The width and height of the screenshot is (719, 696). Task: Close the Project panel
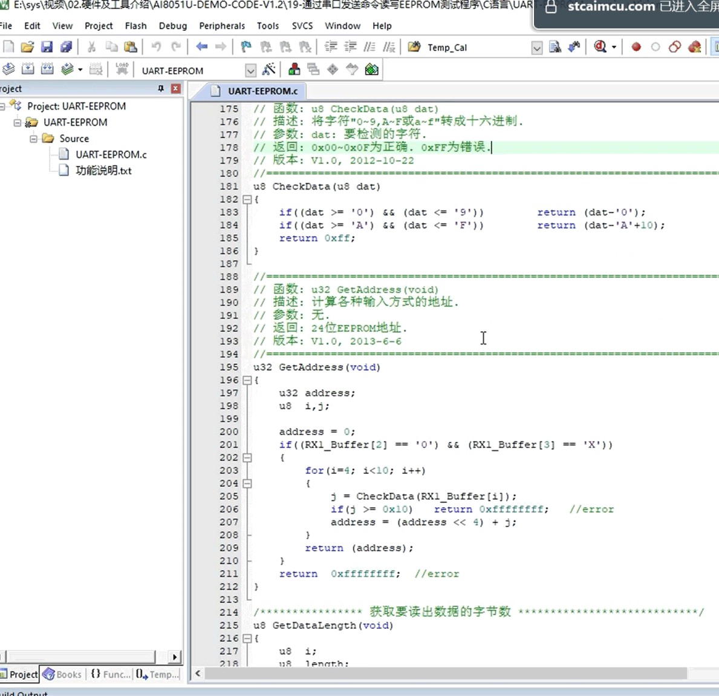pyautogui.click(x=175, y=88)
